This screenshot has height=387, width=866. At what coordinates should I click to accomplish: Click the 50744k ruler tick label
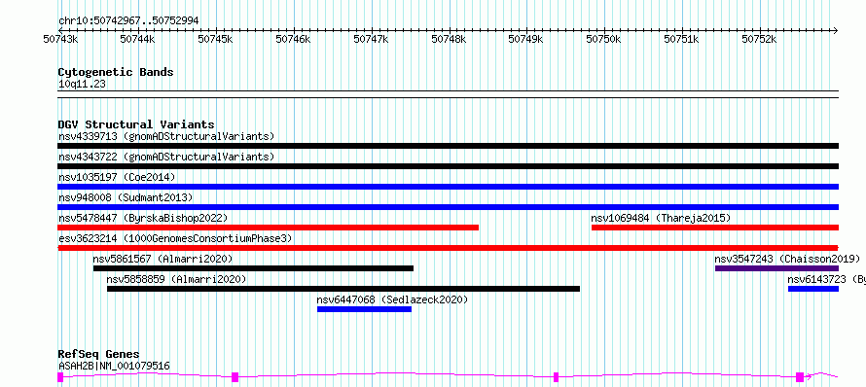[x=138, y=39]
